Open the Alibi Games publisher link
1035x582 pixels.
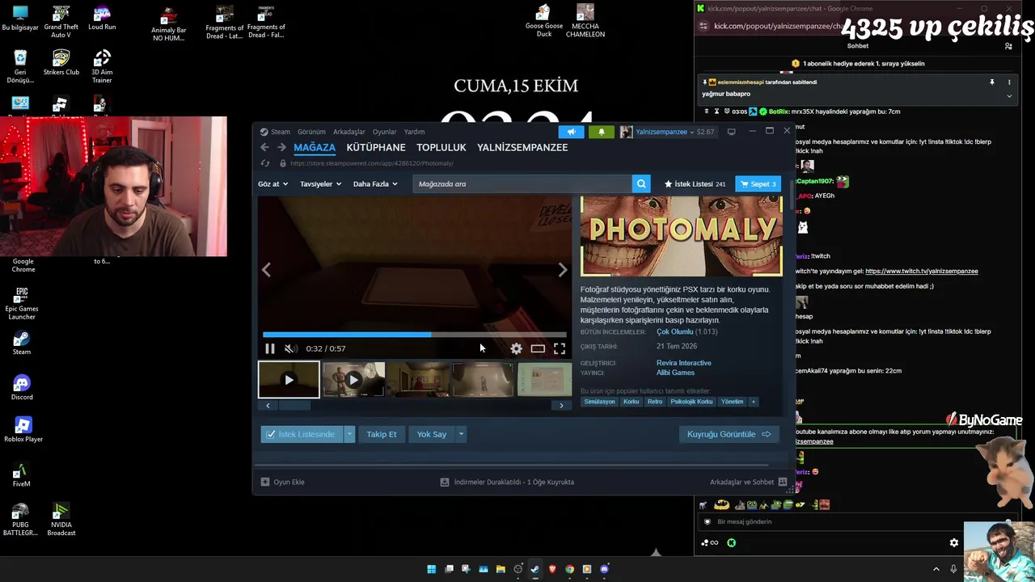675,373
